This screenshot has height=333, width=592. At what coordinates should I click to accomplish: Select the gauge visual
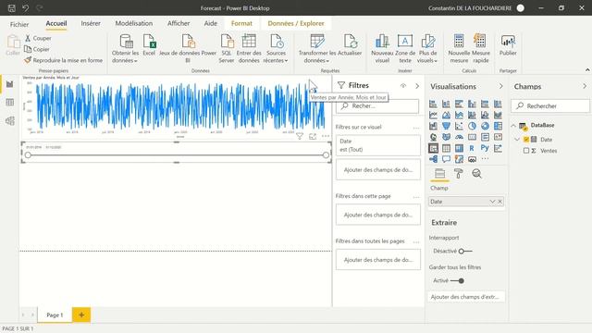point(459,137)
